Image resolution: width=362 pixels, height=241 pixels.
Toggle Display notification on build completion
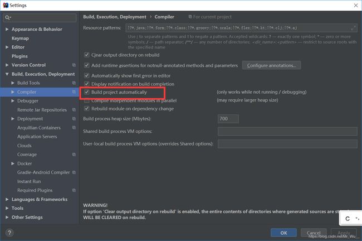click(86, 84)
